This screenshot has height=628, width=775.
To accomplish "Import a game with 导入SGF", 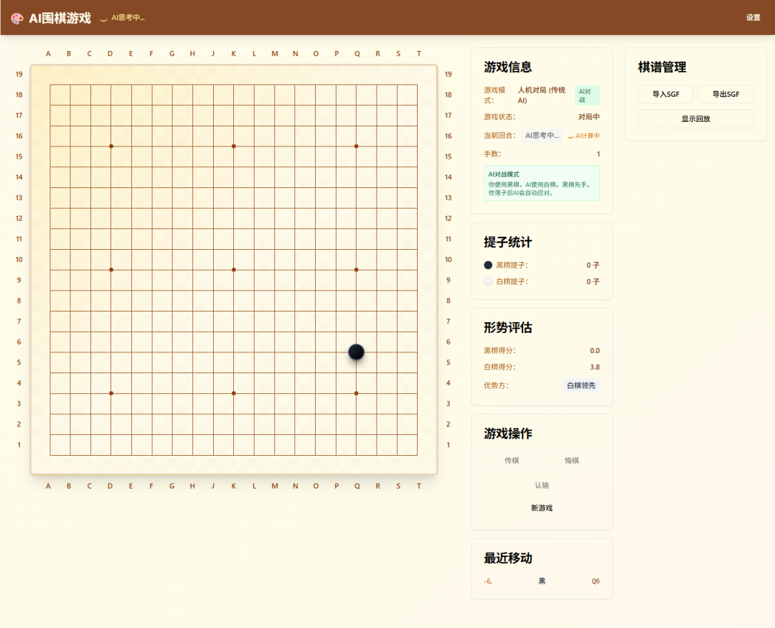I will point(666,94).
